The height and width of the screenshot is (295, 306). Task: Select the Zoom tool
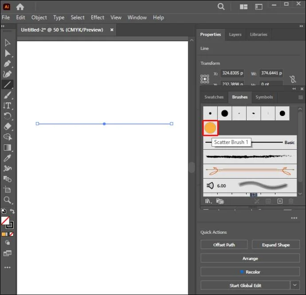(x=7, y=200)
